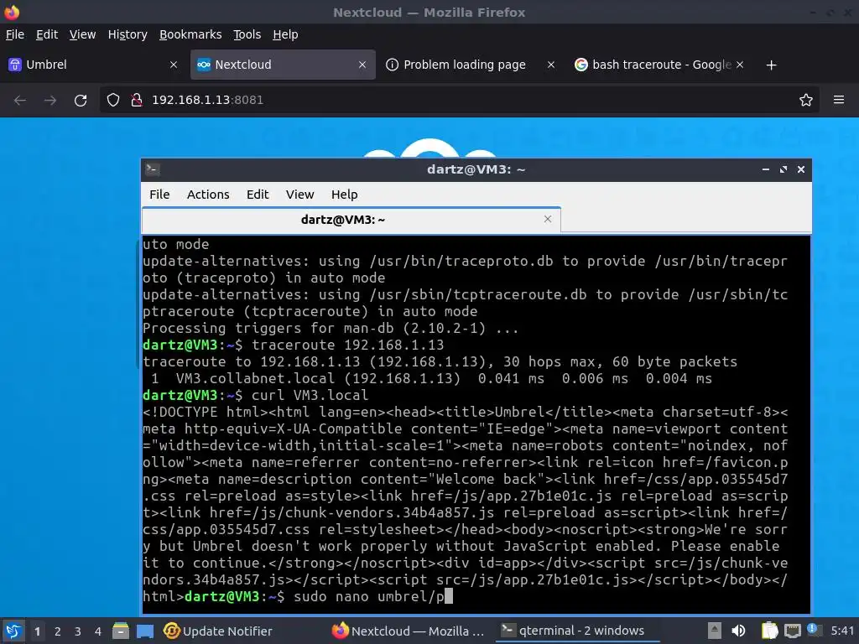Click the show desktop taskbar icon
The height and width of the screenshot is (644, 859).
coord(145,631)
